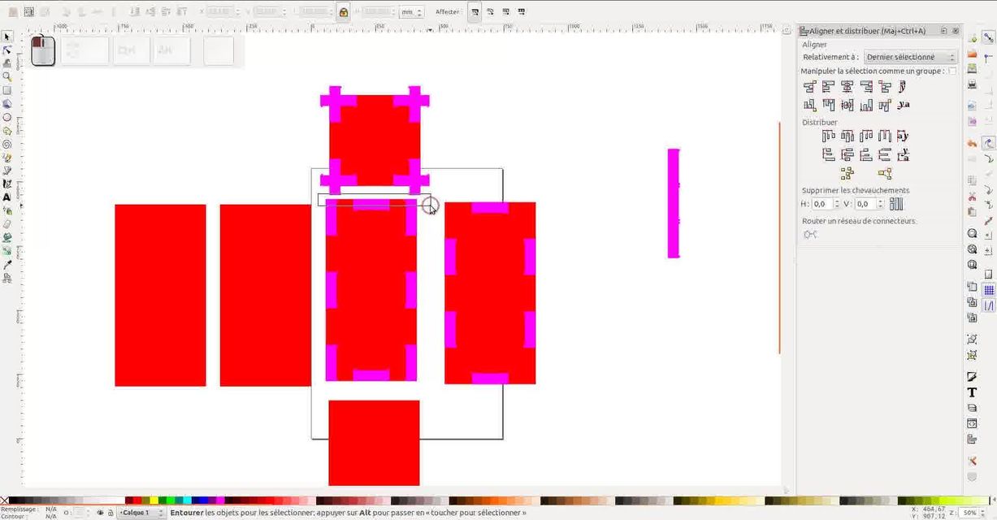This screenshot has height=520, width=997.
Task: Activate the Spiral tool
Action: [7, 144]
